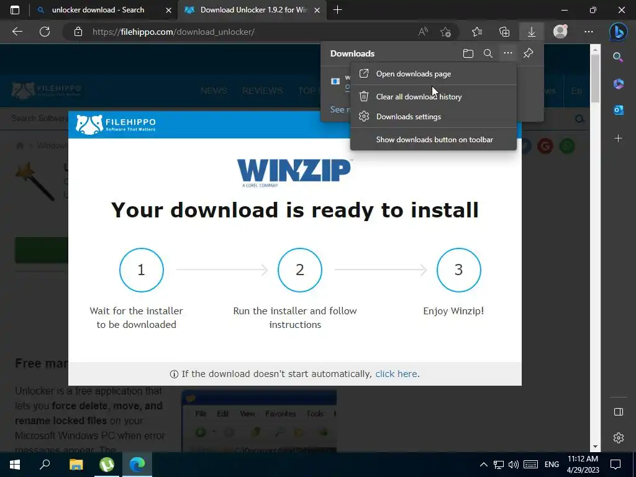Open the Bing chat sidebar button
This screenshot has width=636, height=477.
pos(618,32)
